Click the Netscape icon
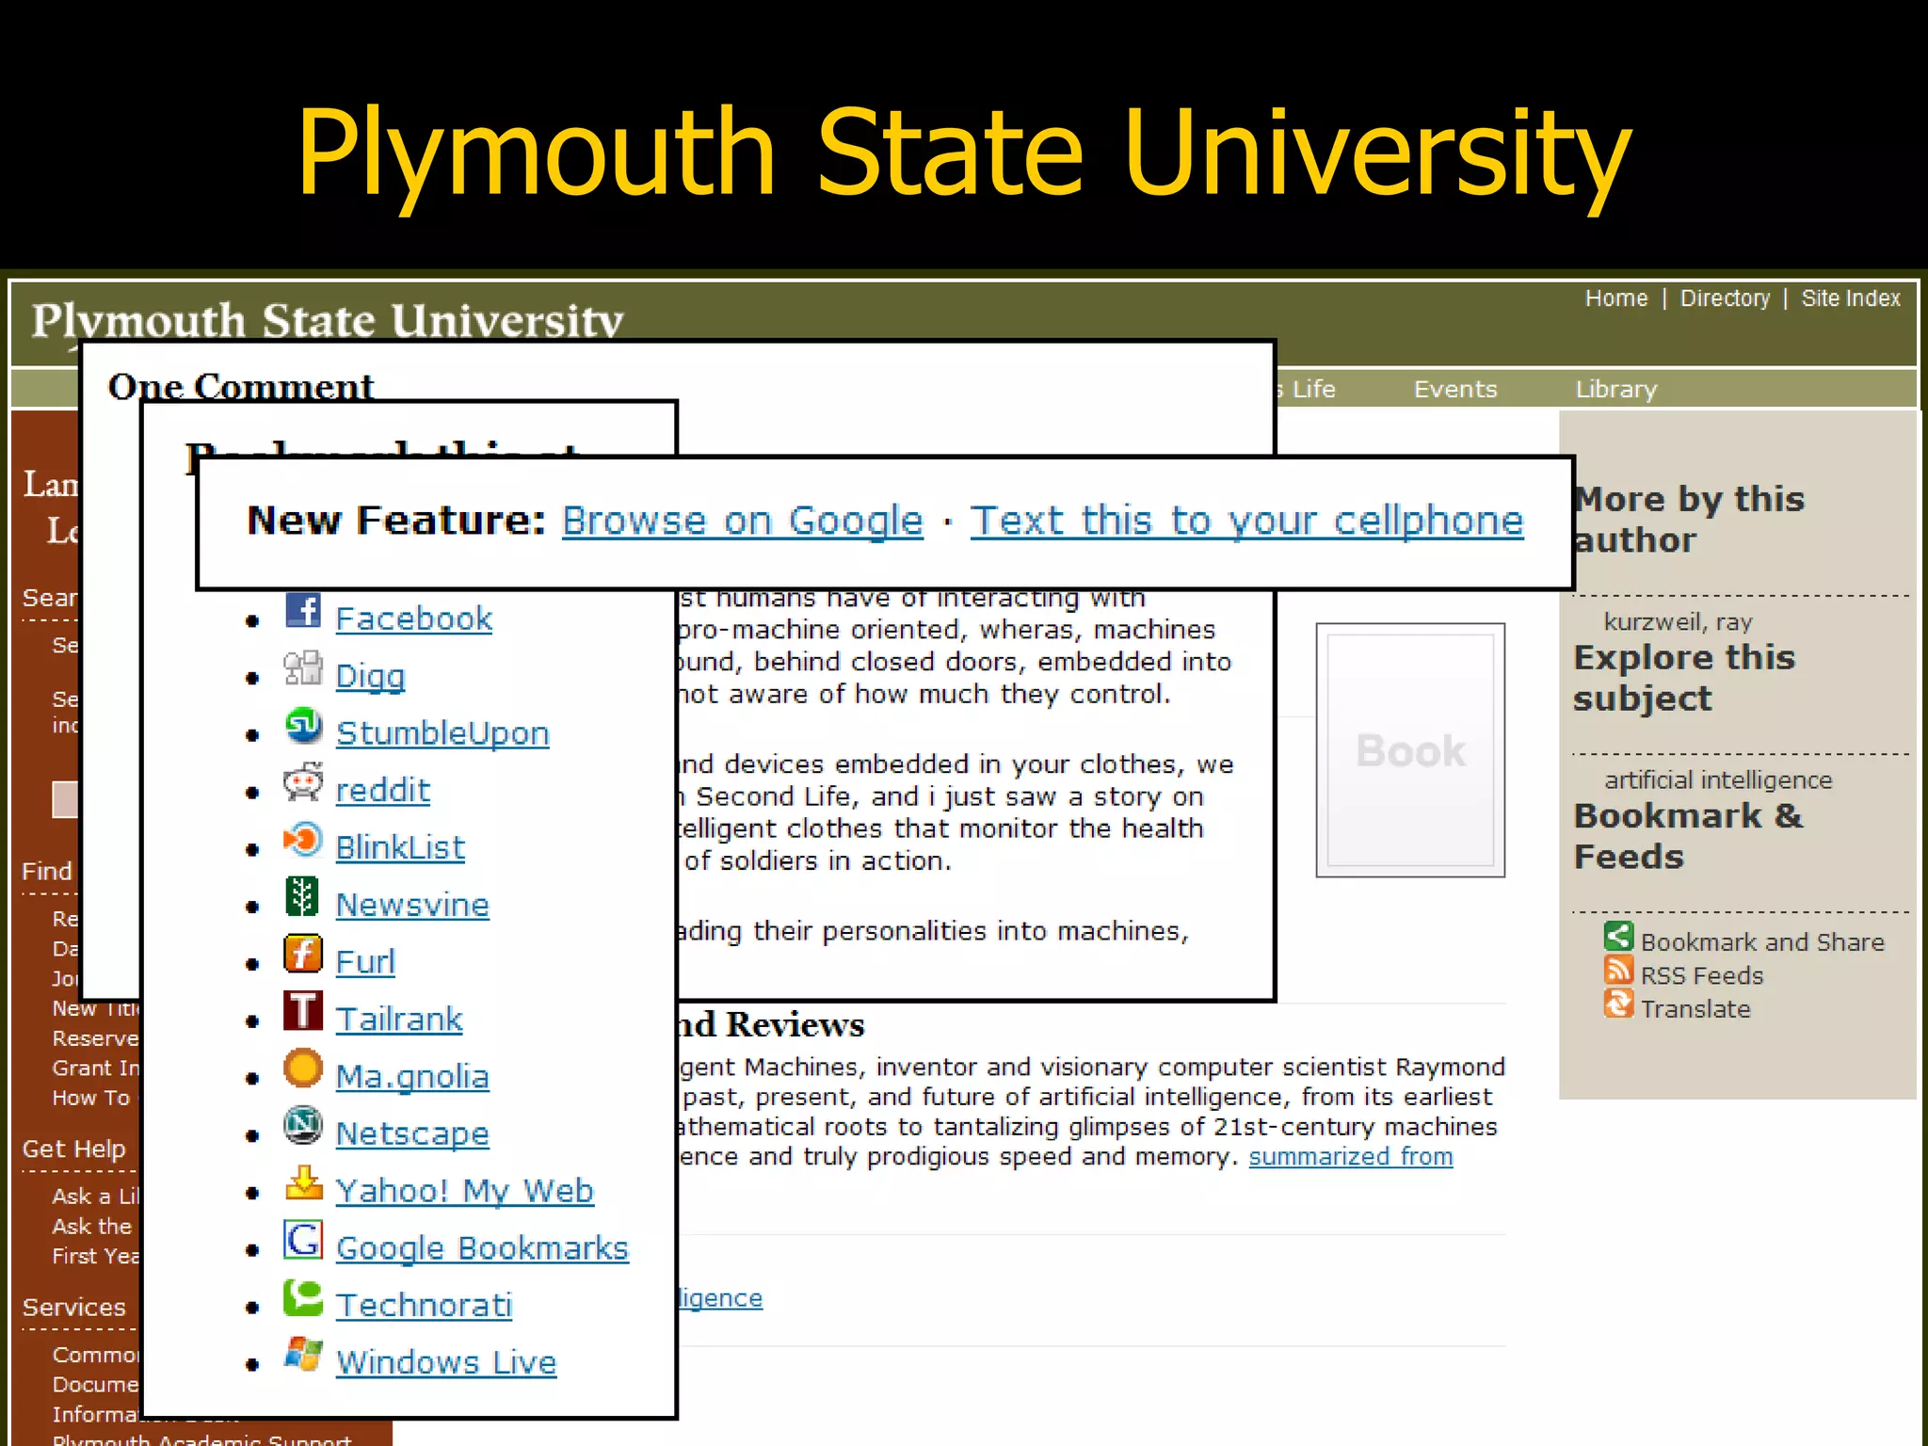The width and height of the screenshot is (1928, 1446). click(x=303, y=1126)
